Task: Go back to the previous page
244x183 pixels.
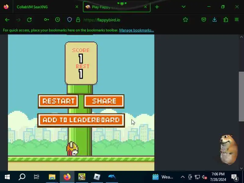Action: [x=7, y=20]
